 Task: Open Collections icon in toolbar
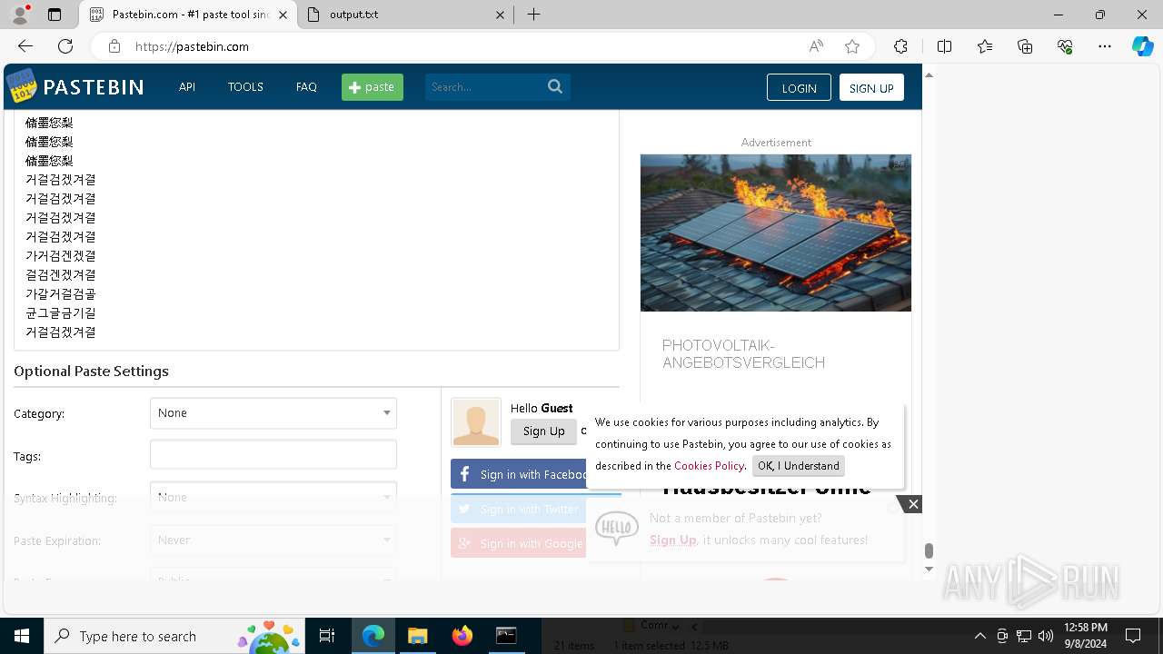(1025, 46)
